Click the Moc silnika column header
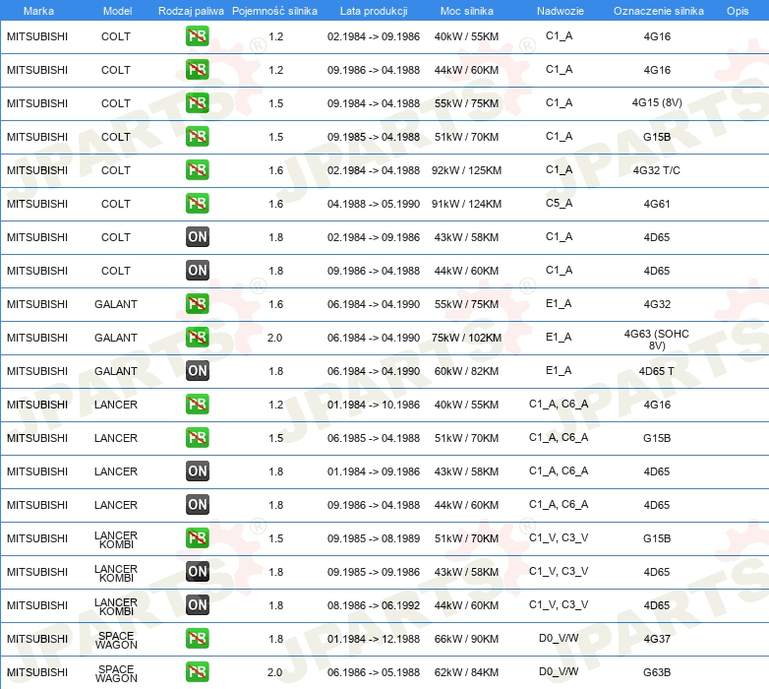The width and height of the screenshot is (769, 689). pyautogui.click(x=466, y=11)
